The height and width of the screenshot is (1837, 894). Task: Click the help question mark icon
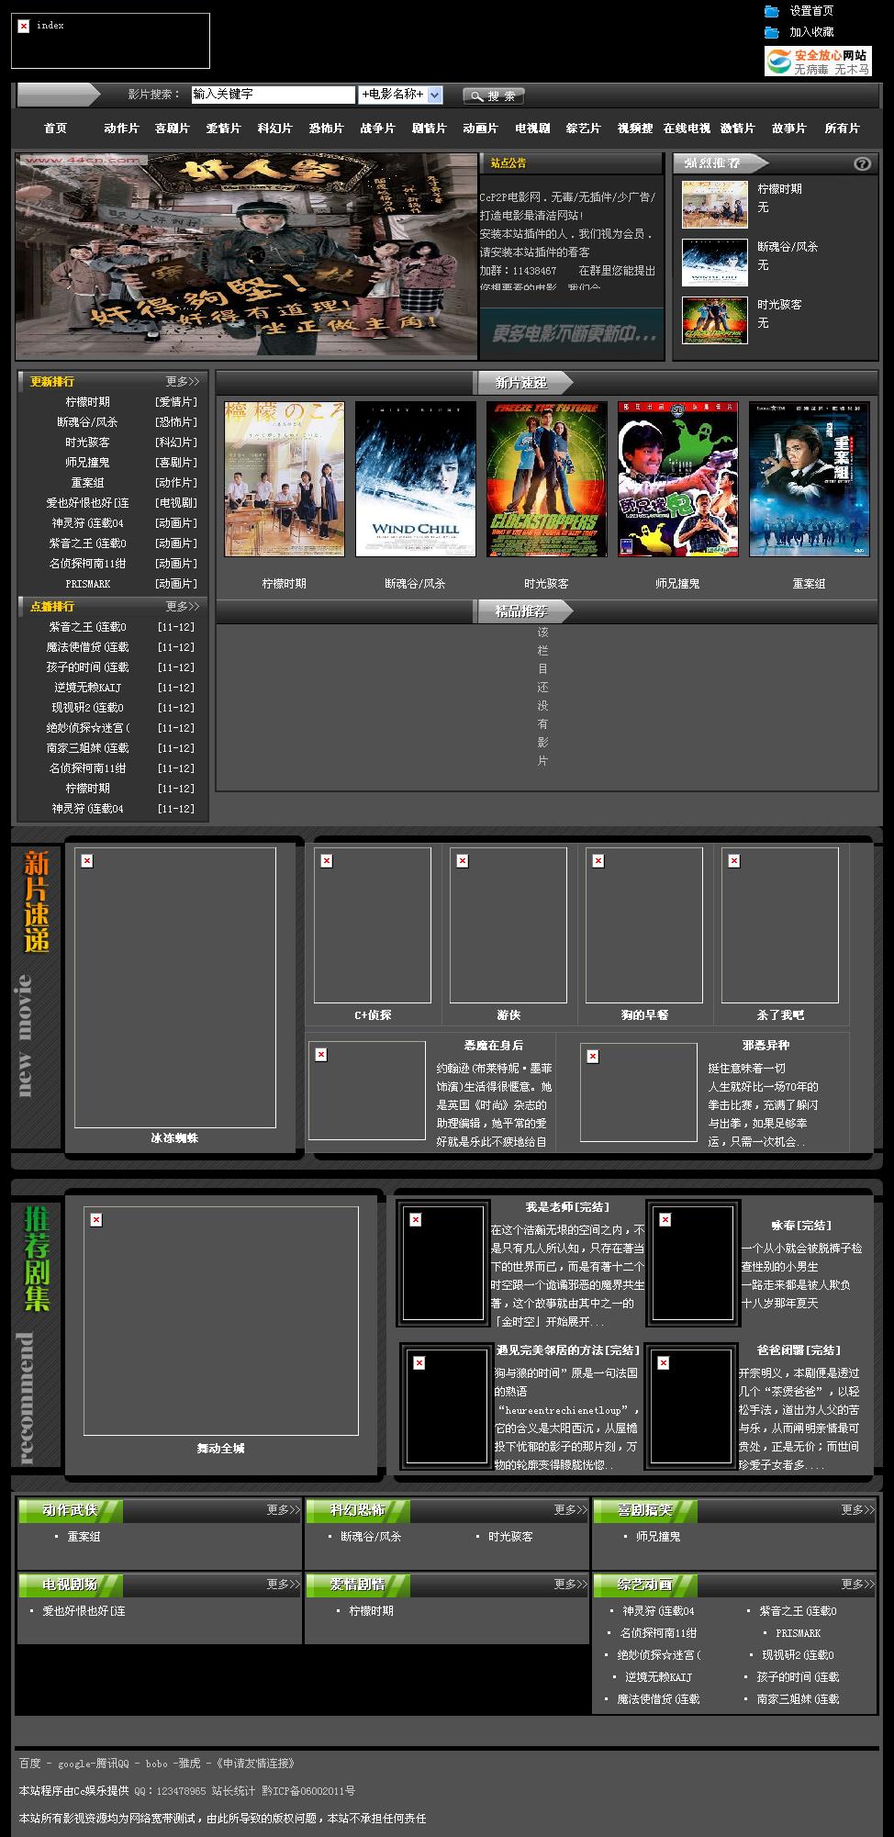pyautogui.click(x=861, y=163)
